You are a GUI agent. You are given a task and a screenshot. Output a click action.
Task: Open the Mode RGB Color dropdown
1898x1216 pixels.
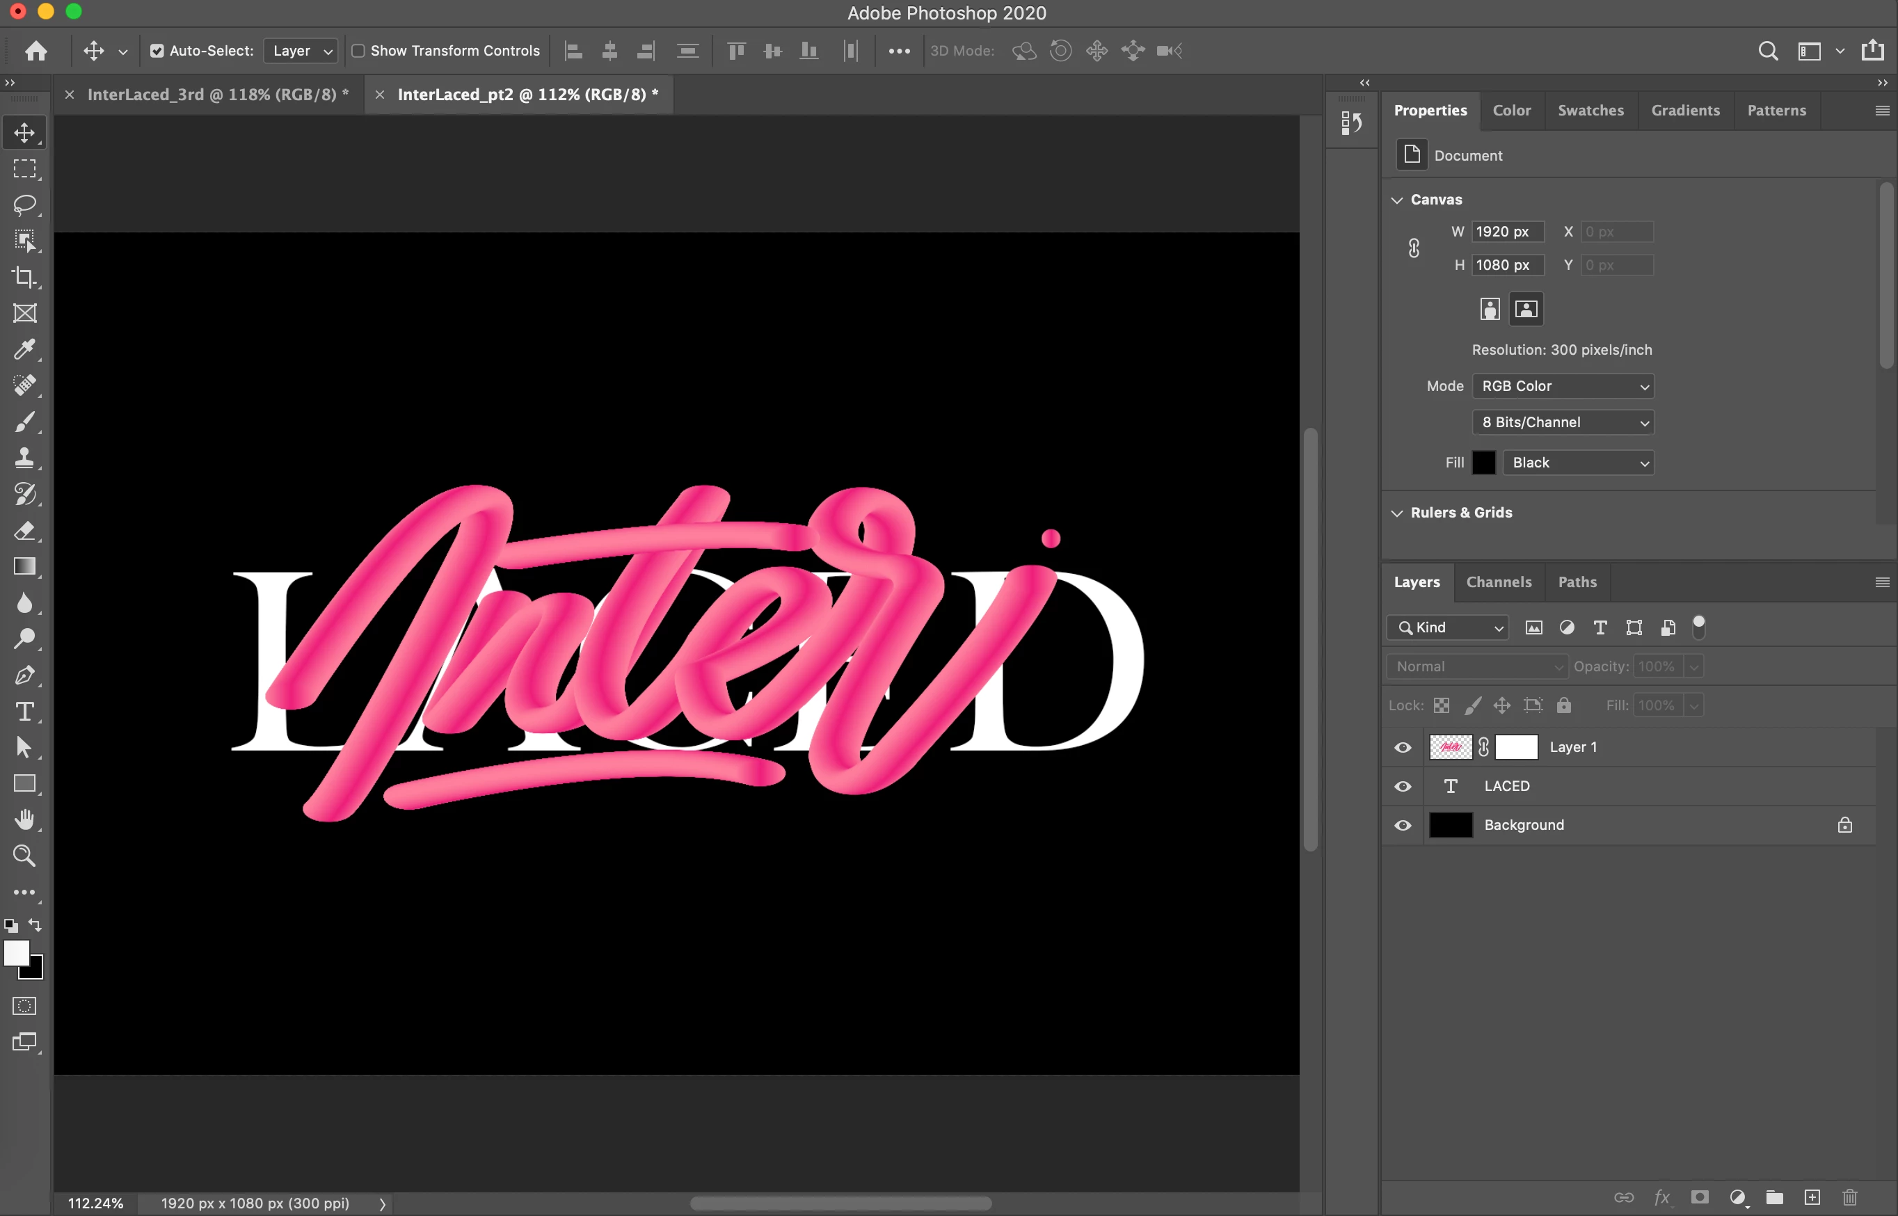[x=1563, y=386]
